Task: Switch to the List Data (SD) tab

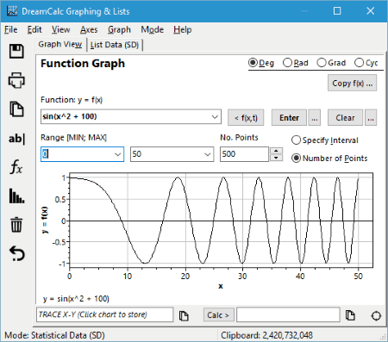Action: pyautogui.click(x=115, y=45)
